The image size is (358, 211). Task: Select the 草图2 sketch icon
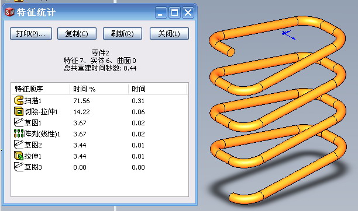(x=19, y=145)
